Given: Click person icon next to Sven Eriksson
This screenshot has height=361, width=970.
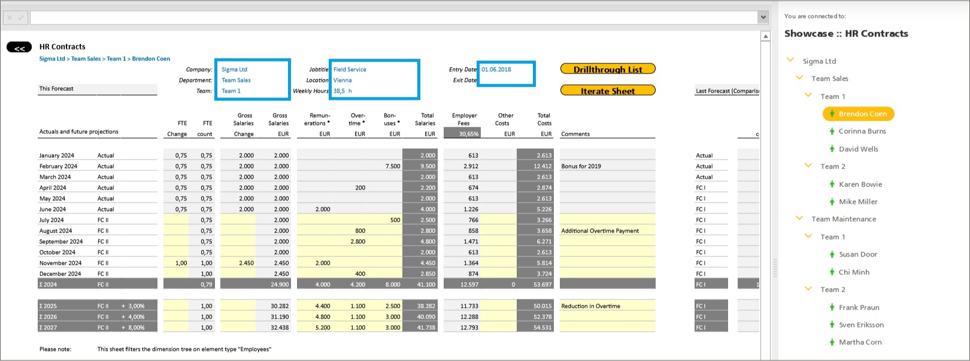Looking at the screenshot, I should pos(832,325).
